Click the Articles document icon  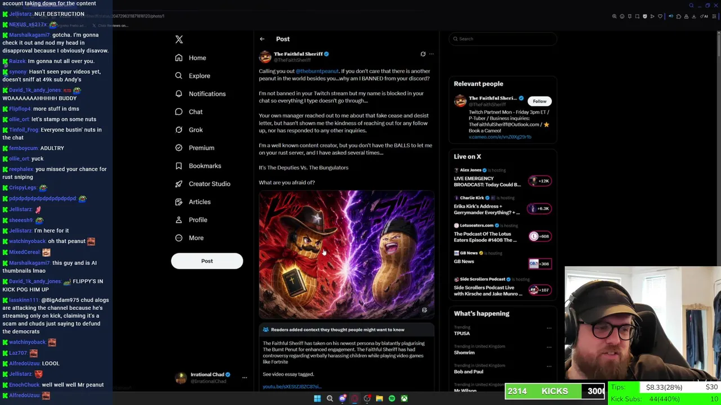pyautogui.click(x=179, y=202)
